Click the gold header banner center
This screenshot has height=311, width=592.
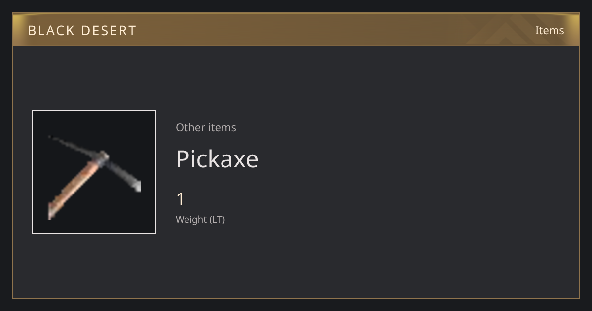[296, 30]
